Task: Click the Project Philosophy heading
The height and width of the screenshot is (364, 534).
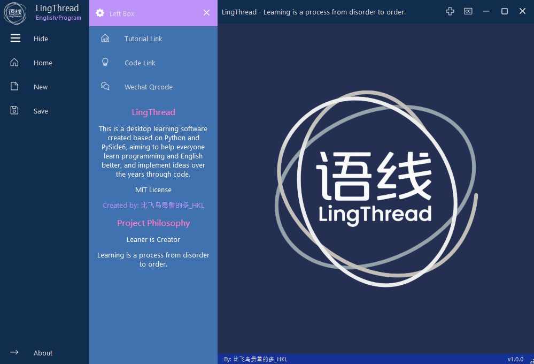Action: (x=153, y=223)
